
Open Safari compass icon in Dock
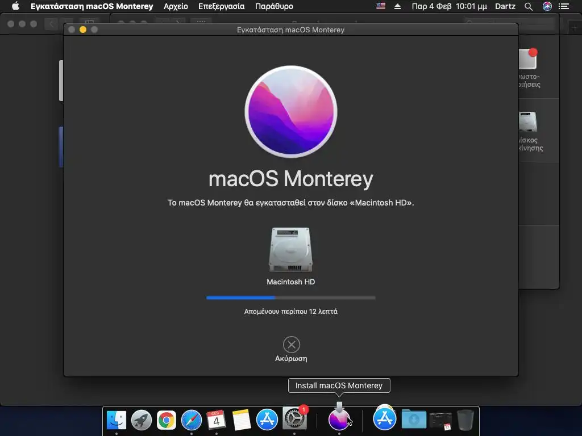(192, 420)
